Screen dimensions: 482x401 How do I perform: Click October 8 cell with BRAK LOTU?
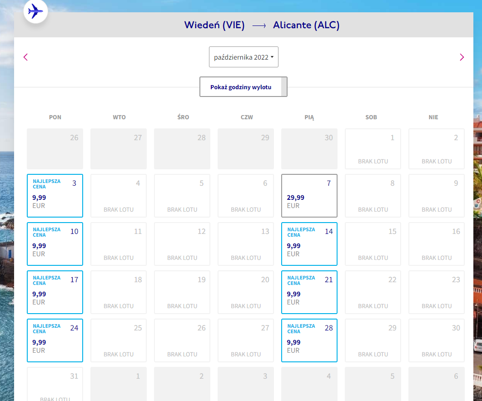(x=373, y=196)
